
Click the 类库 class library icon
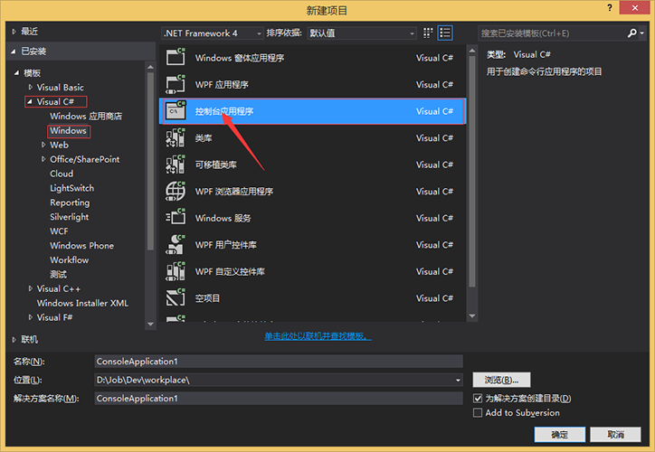(176, 137)
